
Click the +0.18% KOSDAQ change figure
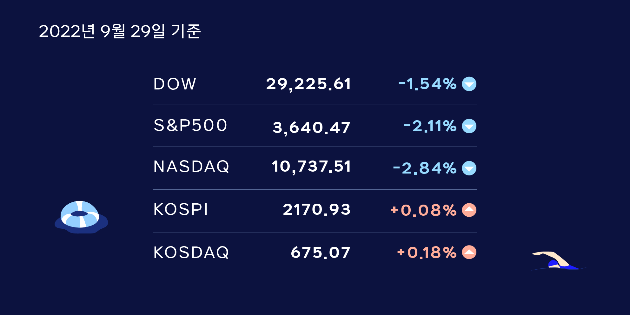click(x=427, y=253)
